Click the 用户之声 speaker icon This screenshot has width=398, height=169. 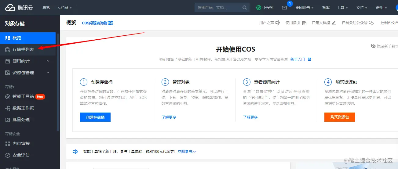(x=278, y=23)
